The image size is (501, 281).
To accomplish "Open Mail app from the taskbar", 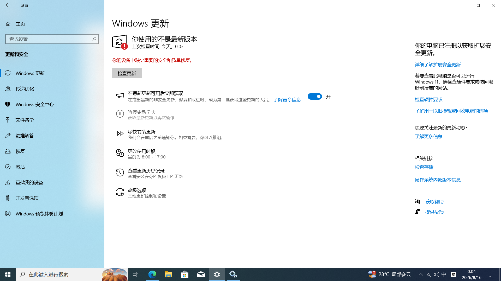I will [x=201, y=274].
